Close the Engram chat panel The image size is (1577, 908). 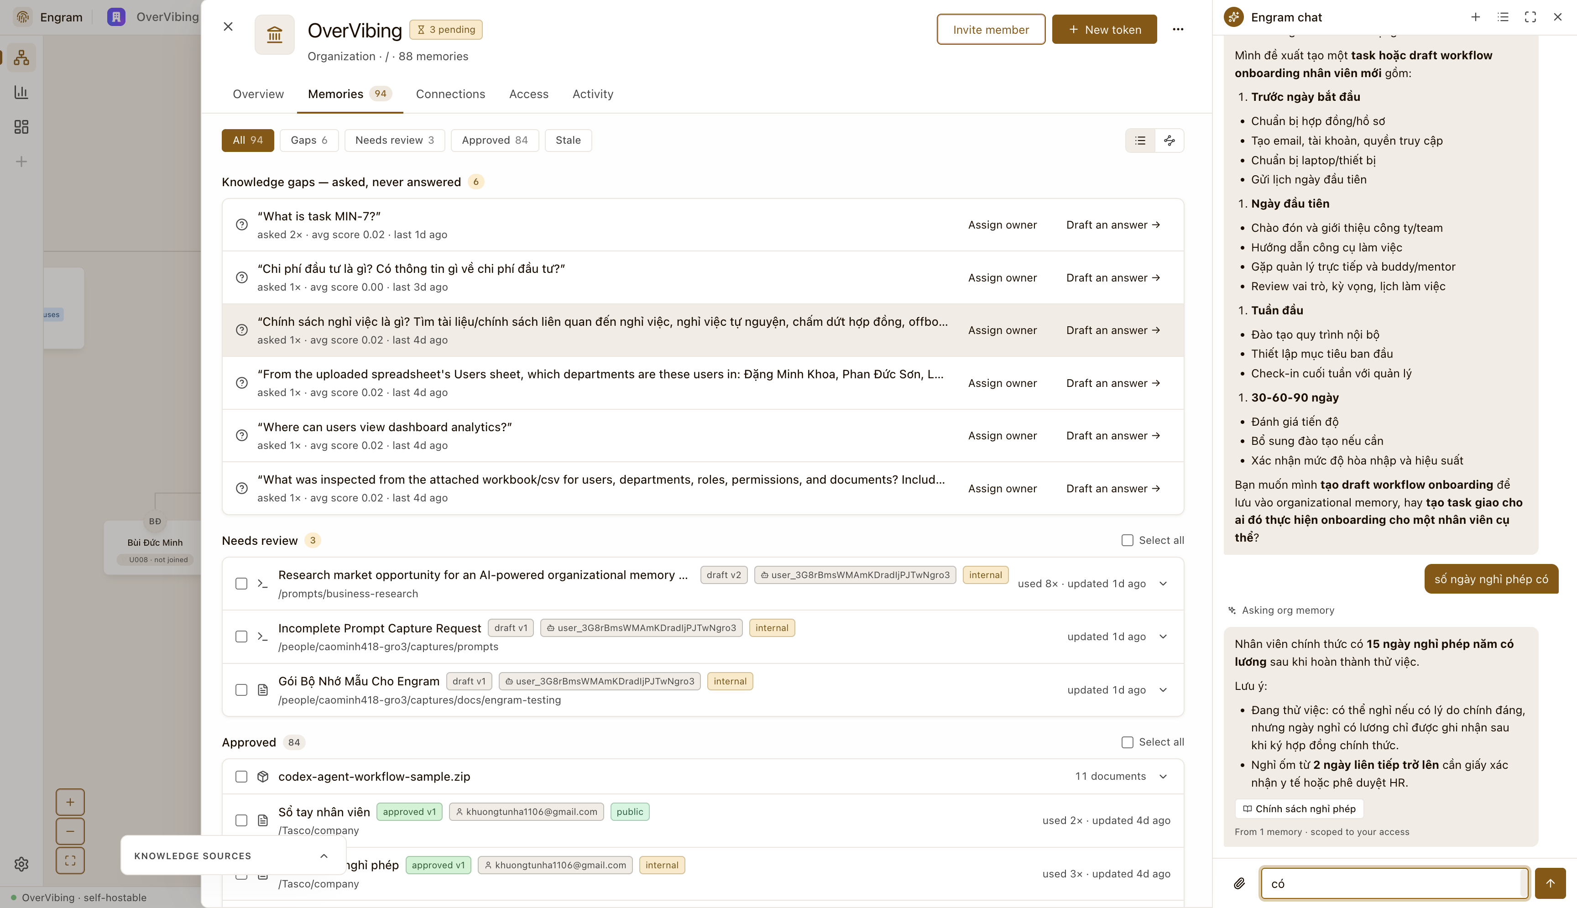coord(1557,17)
